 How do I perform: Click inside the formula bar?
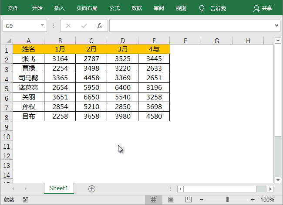191,26
